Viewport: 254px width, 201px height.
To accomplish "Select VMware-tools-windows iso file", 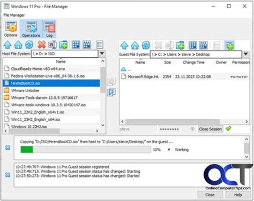I will pos(52,105).
